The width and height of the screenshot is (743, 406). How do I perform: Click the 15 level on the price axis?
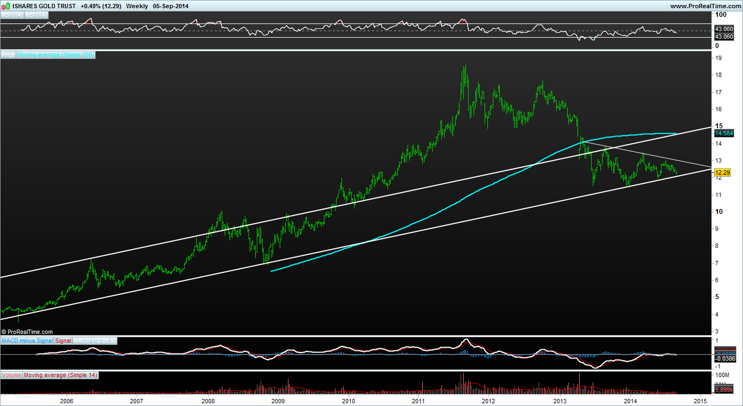(x=720, y=126)
